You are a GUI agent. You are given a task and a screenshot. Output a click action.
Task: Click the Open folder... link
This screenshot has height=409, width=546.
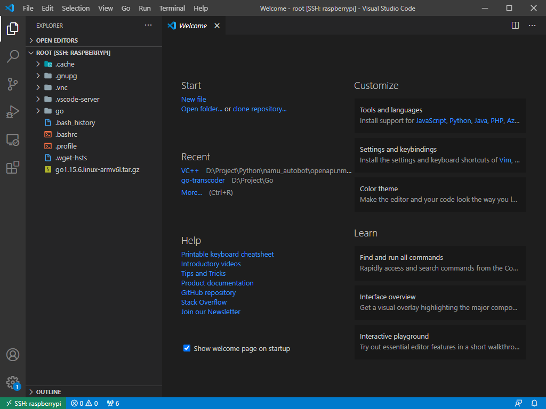tap(202, 109)
